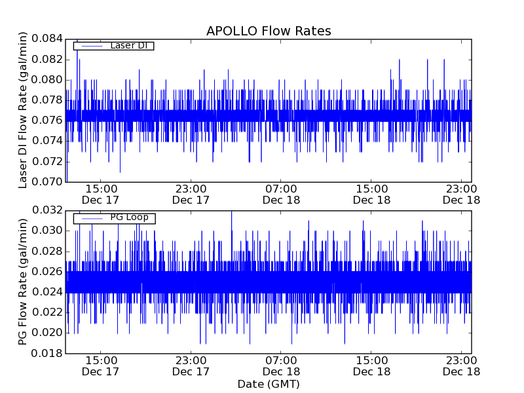
Task: Click the 0.026 y-axis tick label
Action: click(47, 272)
